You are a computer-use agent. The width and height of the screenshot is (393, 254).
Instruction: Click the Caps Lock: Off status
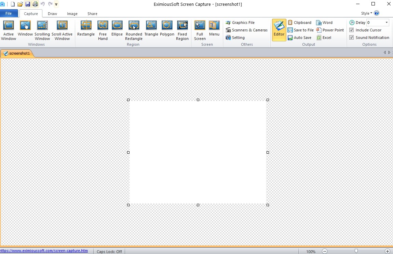(x=109, y=252)
